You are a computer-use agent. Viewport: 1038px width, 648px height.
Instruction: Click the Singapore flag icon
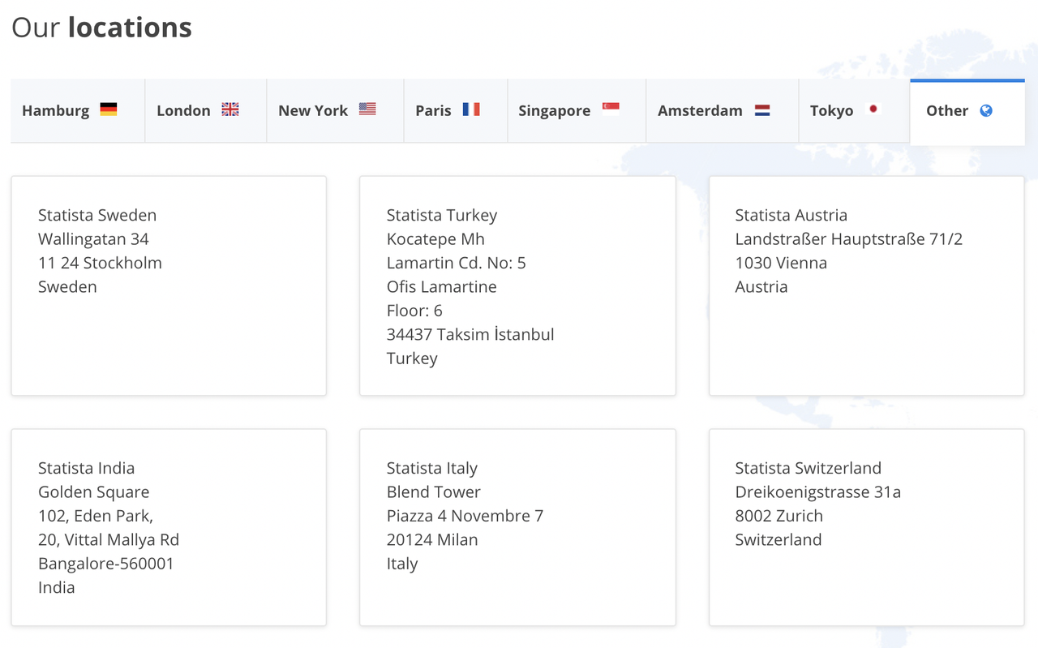(x=611, y=109)
